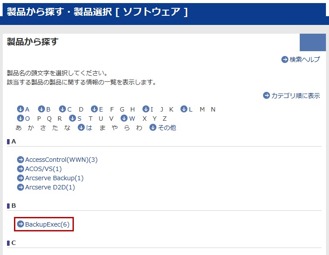This screenshot has height=255, width=329.
Task: Click the down-arrow icon beside letter L
Action: (x=184, y=109)
